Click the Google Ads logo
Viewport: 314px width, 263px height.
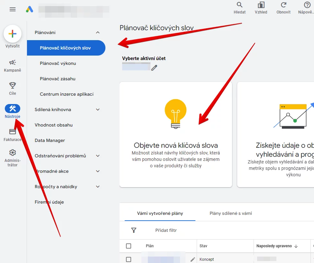(x=30, y=9)
